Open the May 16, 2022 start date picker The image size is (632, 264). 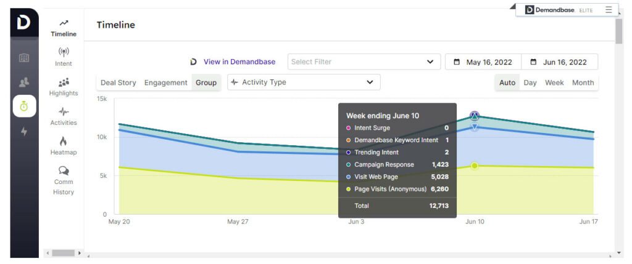483,62
